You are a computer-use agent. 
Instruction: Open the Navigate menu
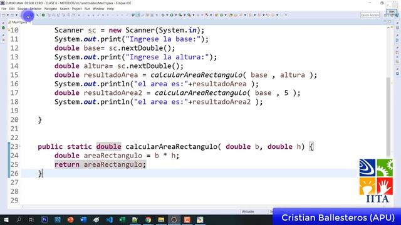tap(51, 9)
